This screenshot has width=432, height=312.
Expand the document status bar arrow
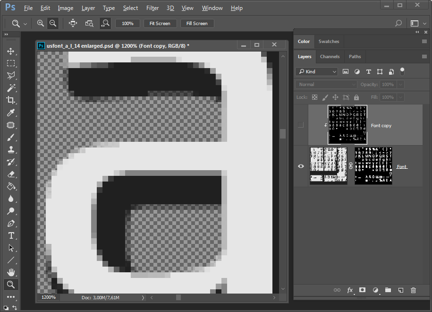tap(143, 298)
